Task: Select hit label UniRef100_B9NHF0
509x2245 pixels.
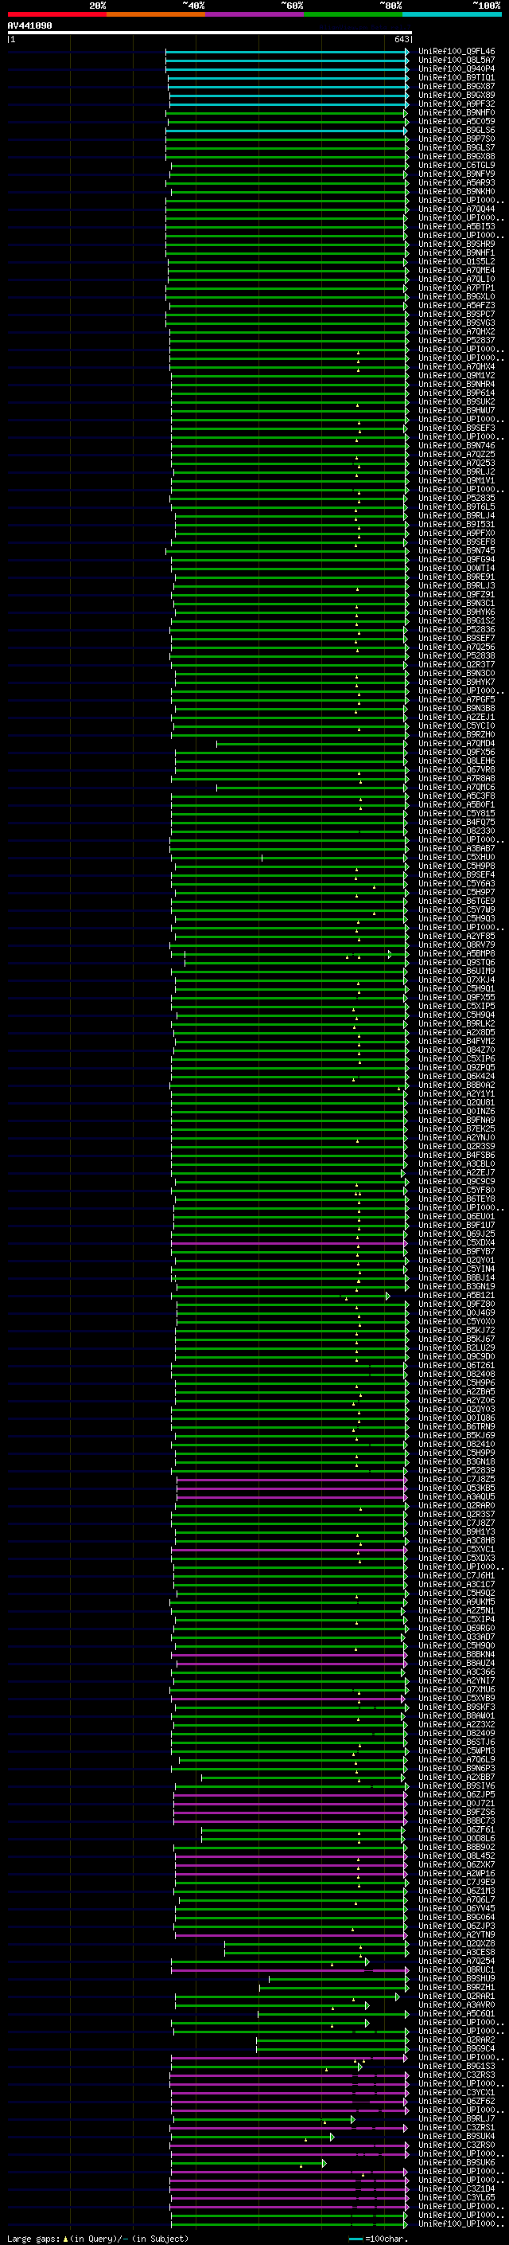Action: tap(457, 112)
